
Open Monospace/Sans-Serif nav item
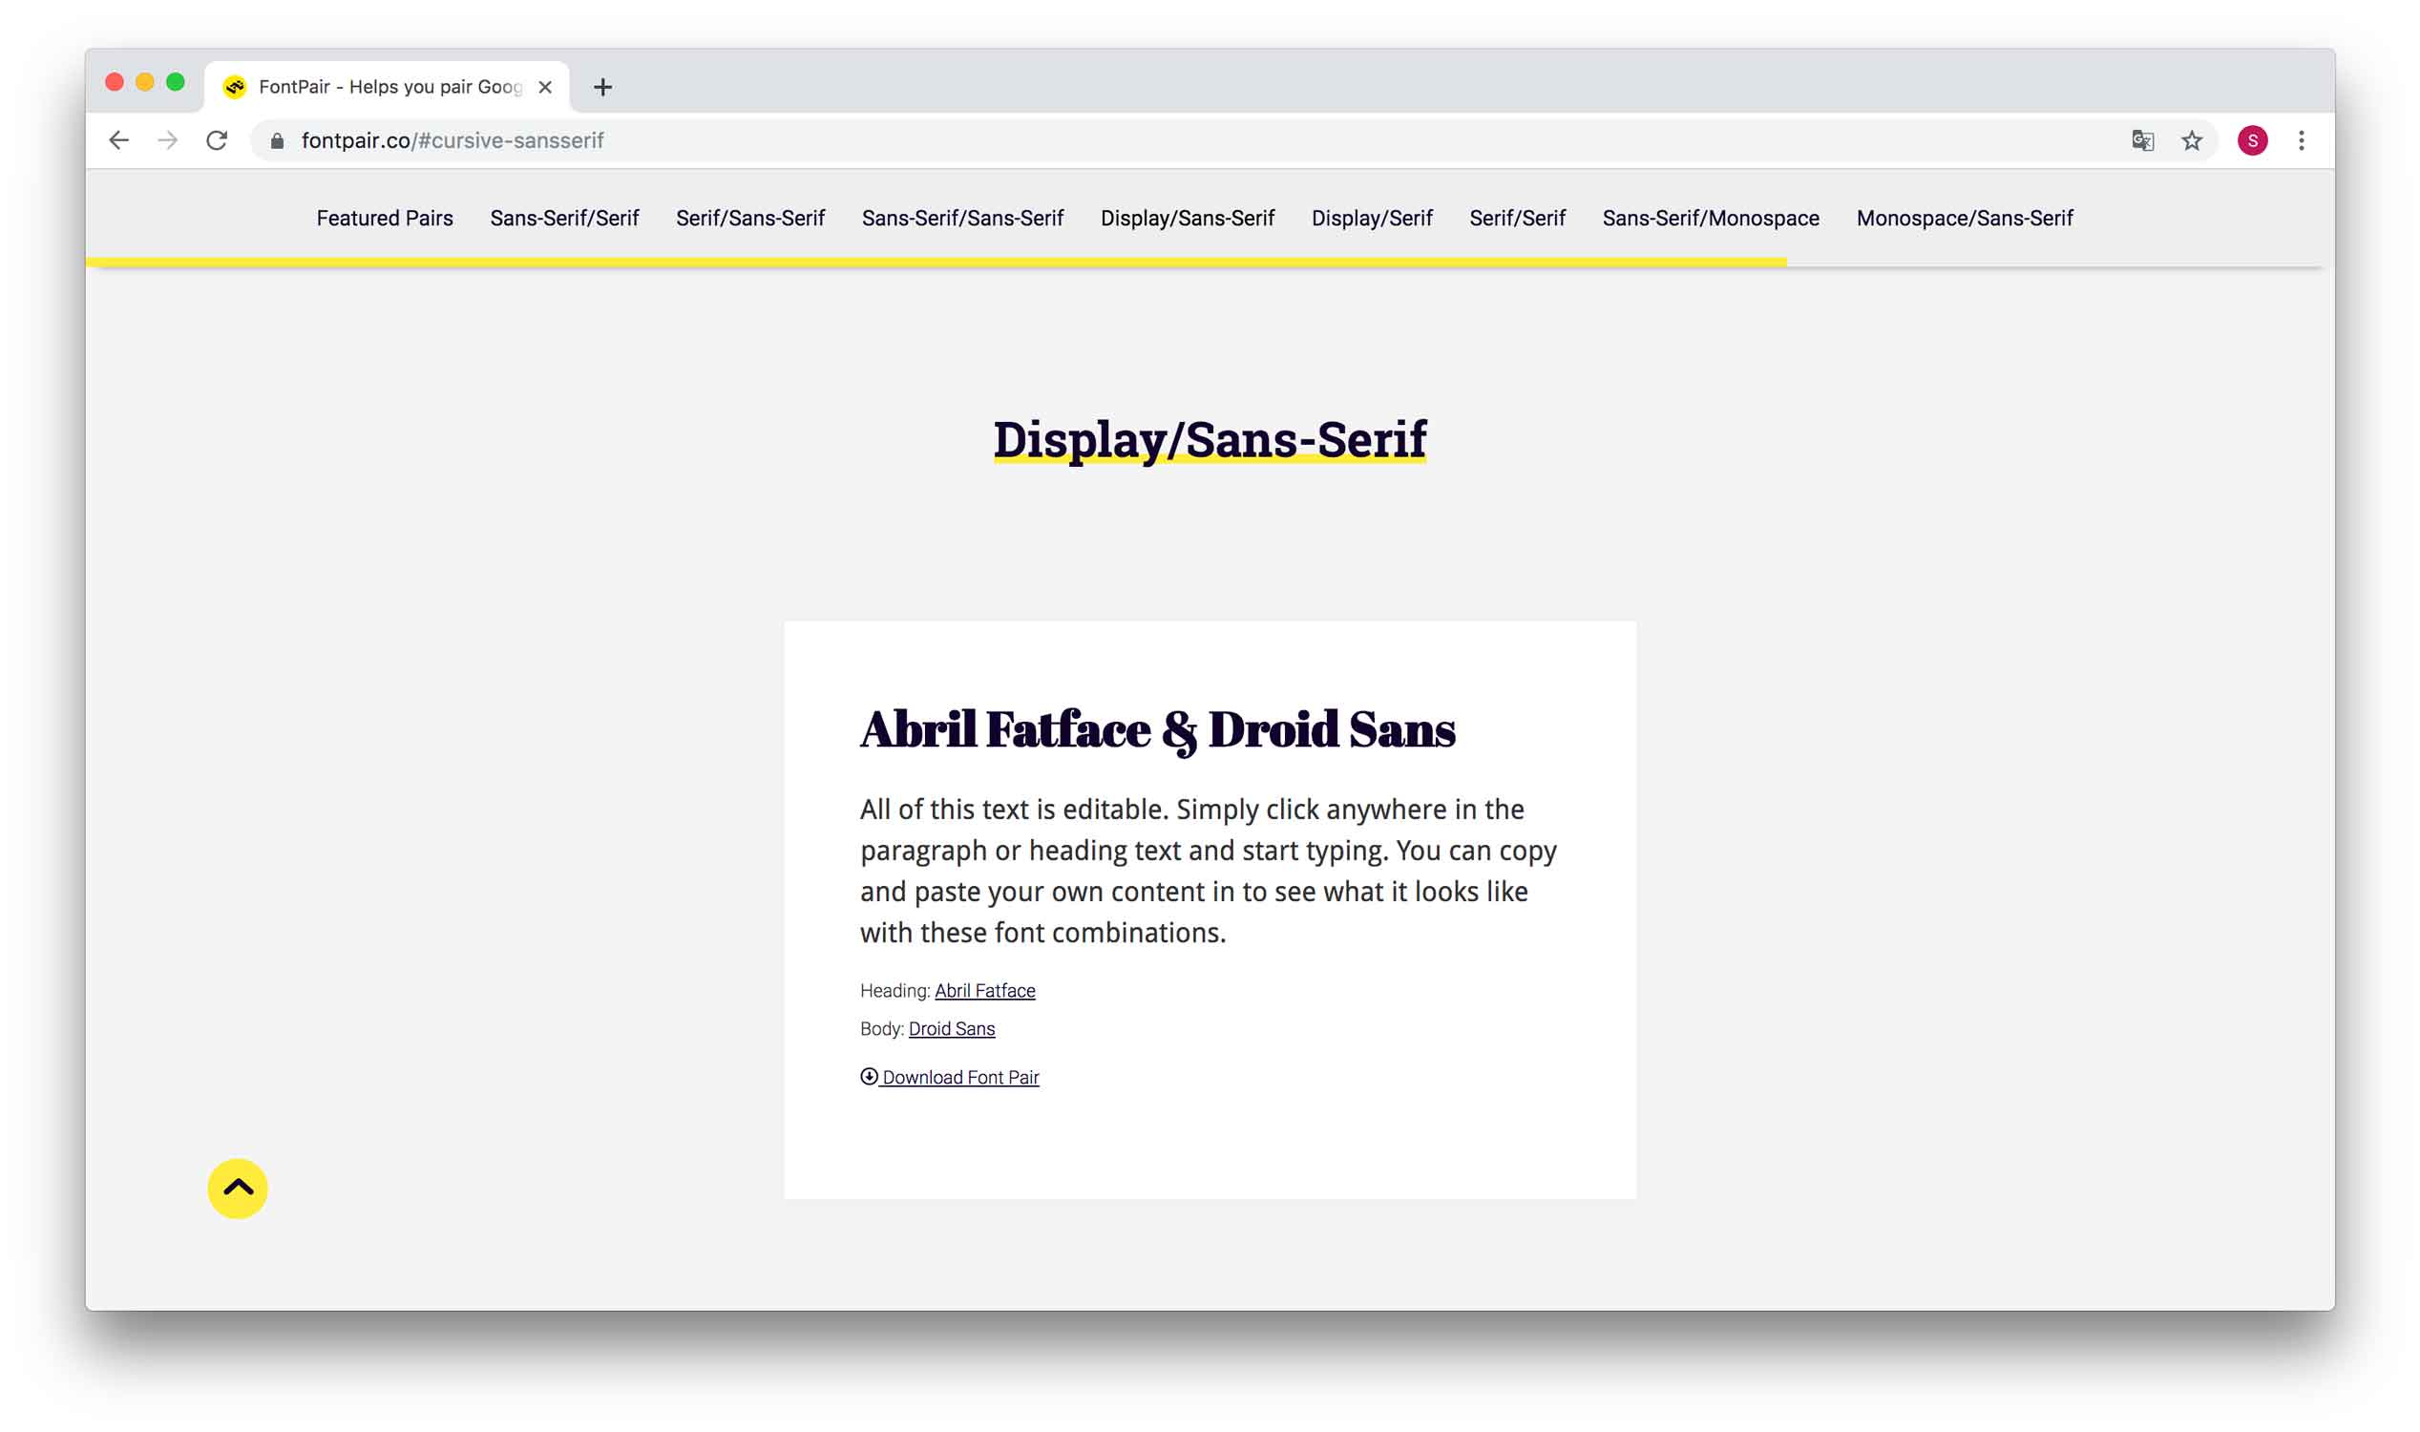point(1965,218)
